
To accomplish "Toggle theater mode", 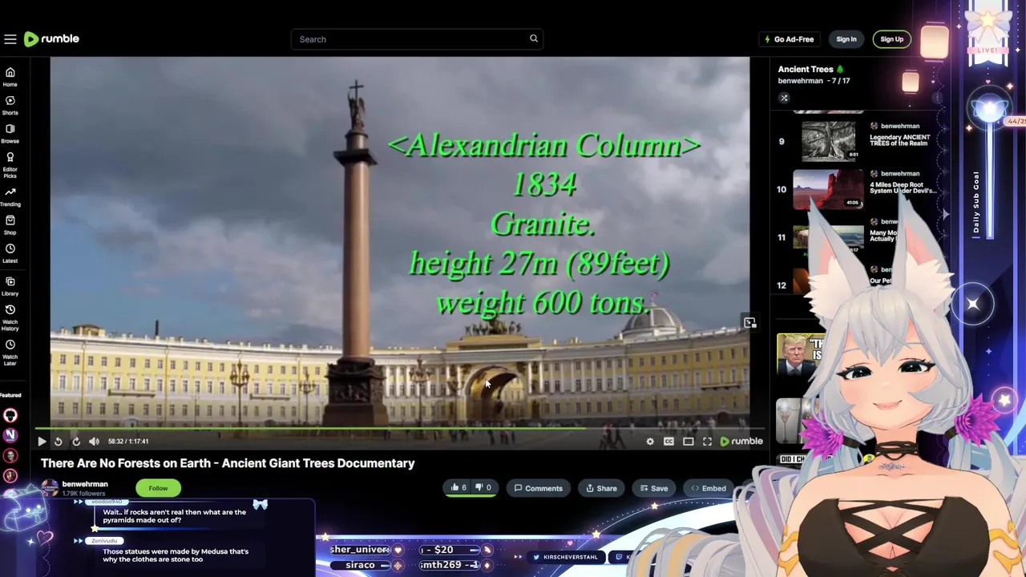I will click(x=688, y=441).
